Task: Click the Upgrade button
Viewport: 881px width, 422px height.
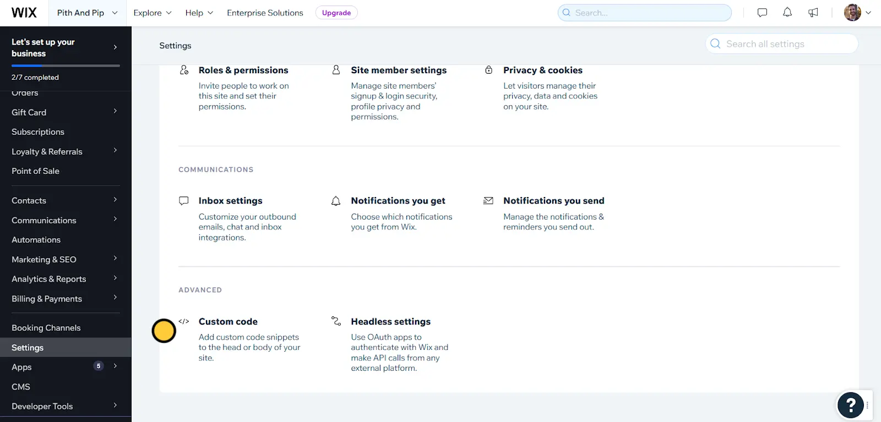Action: point(336,13)
